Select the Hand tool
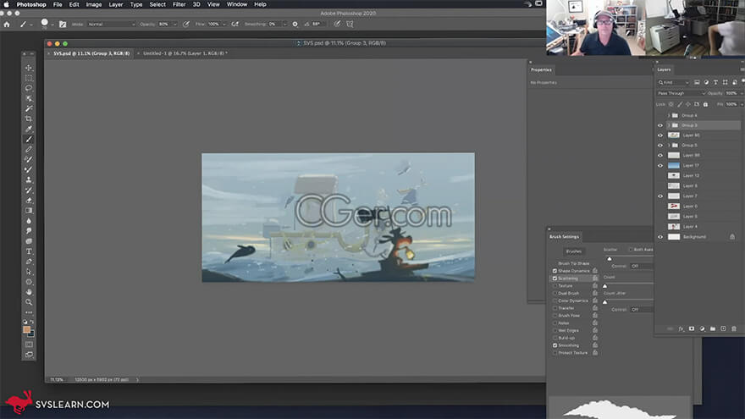This screenshot has height=419, width=745. coord(29,292)
